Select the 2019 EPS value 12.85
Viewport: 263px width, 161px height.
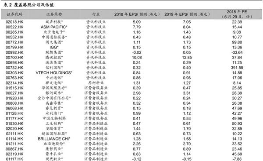click(x=187, y=58)
